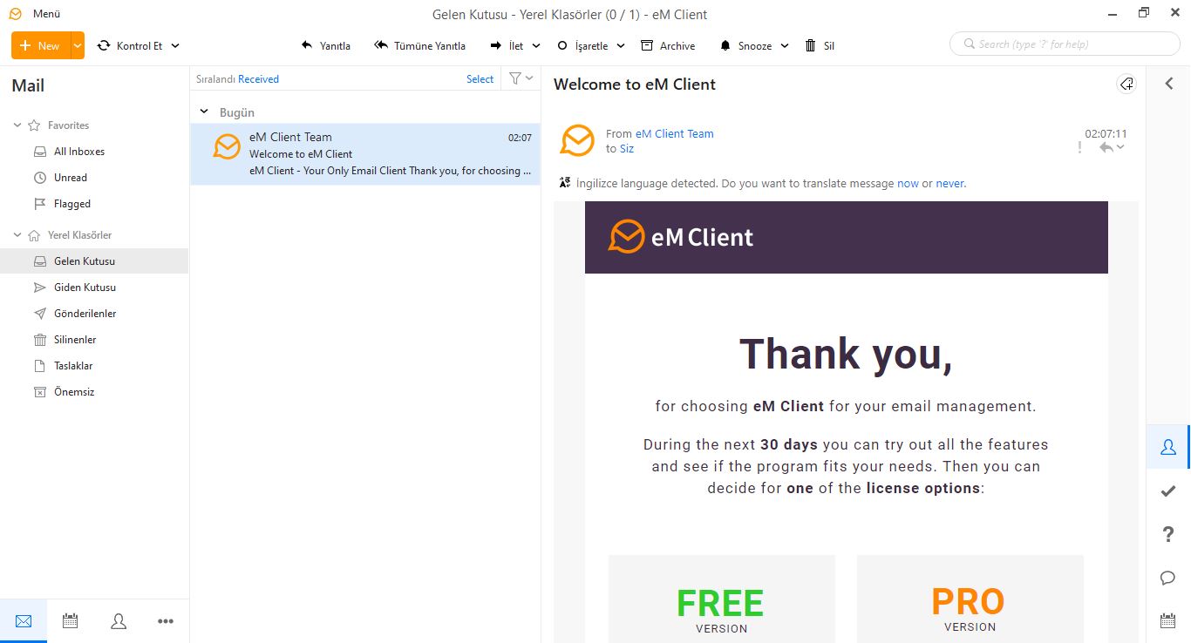Open calendar sidebar icon on right
The image size is (1191, 643).
click(x=1168, y=621)
